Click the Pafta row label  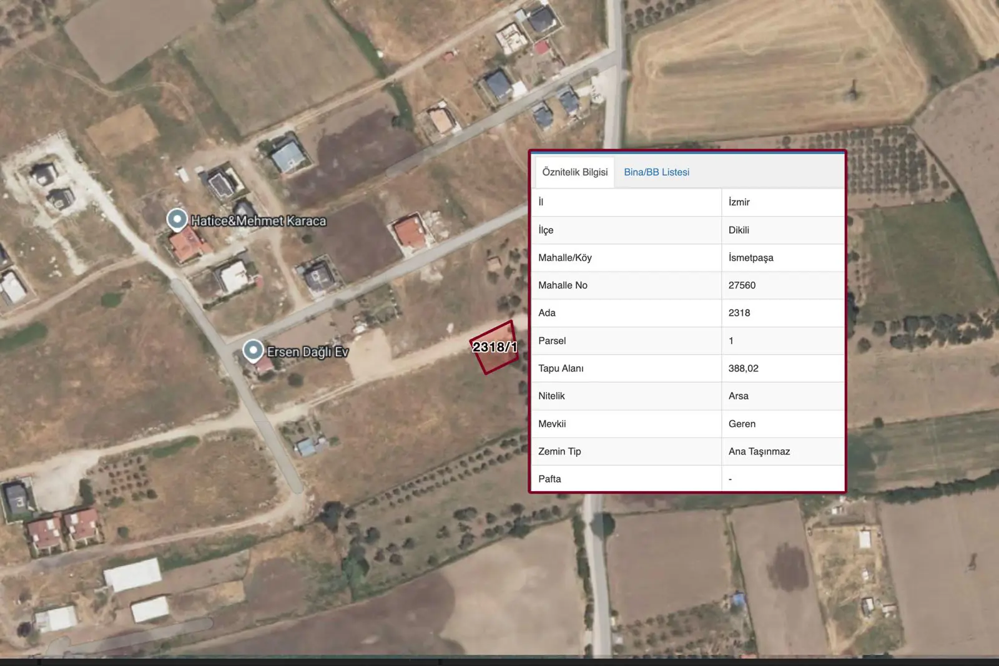coord(549,479)
